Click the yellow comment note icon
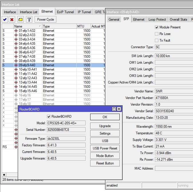 pyautogui.click(x=21, y=20)
